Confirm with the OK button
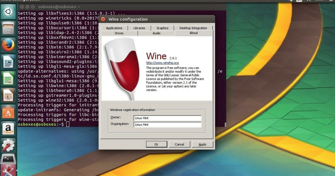The width and height of the screenshot is (335, 176). [x=156, y=144]
